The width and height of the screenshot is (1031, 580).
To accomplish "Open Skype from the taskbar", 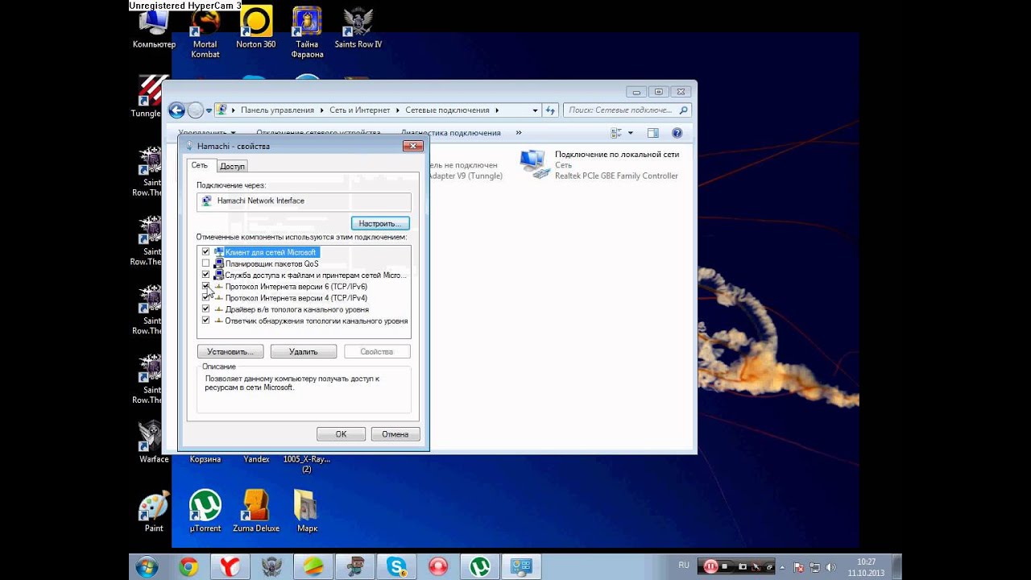I will pyautogui.click(x=396, y=567).
